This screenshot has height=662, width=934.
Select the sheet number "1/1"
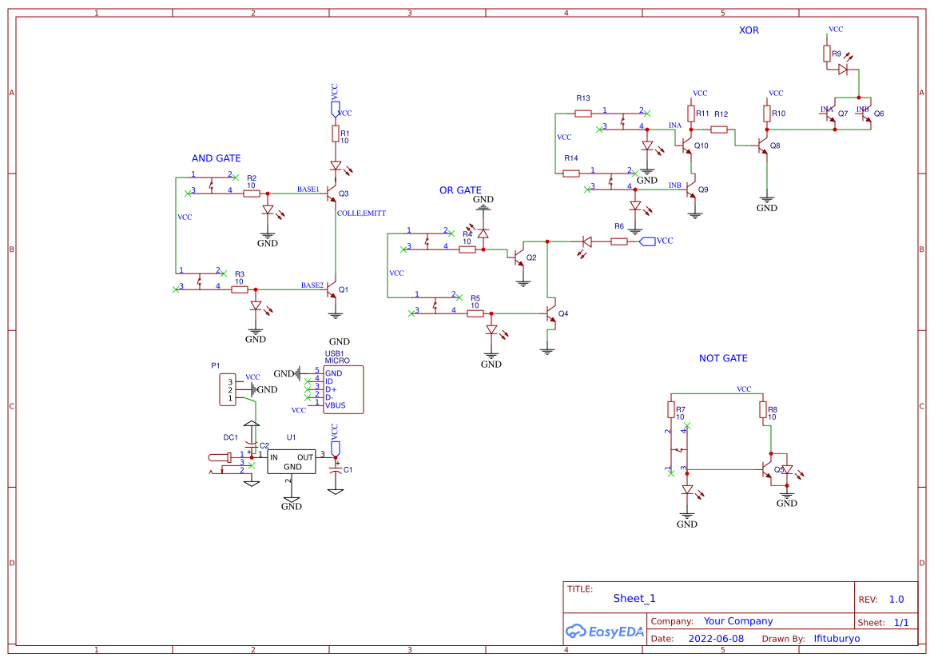click(x=901, y=623)
